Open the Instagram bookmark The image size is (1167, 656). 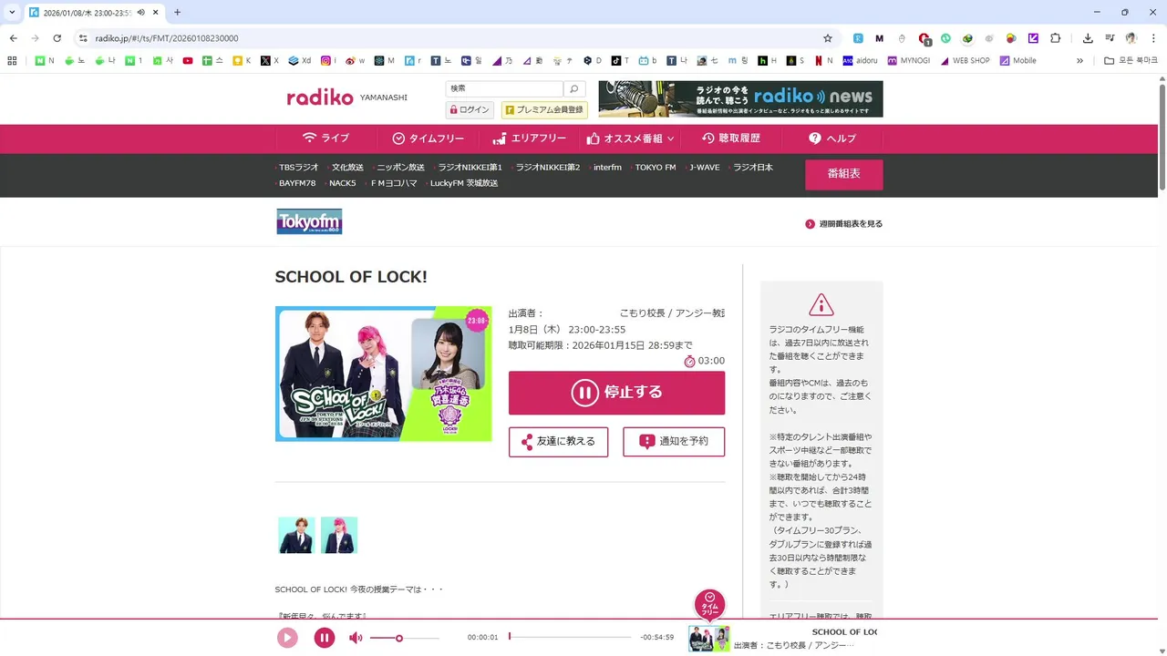point(329,61)
